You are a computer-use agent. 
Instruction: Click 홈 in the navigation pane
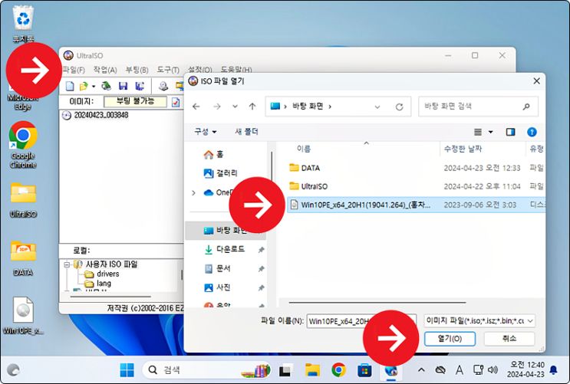214,154
